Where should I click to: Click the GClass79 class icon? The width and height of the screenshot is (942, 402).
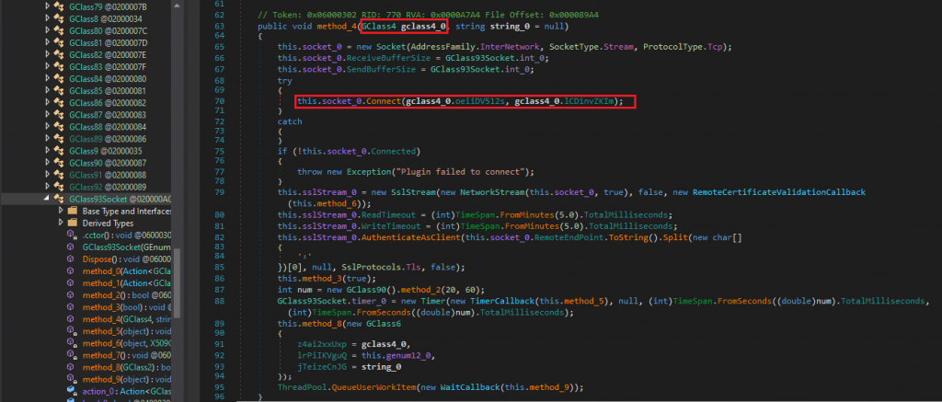click(61, 7)
